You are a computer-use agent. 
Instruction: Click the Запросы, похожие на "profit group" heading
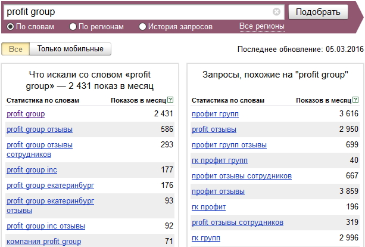click(275, 75)
